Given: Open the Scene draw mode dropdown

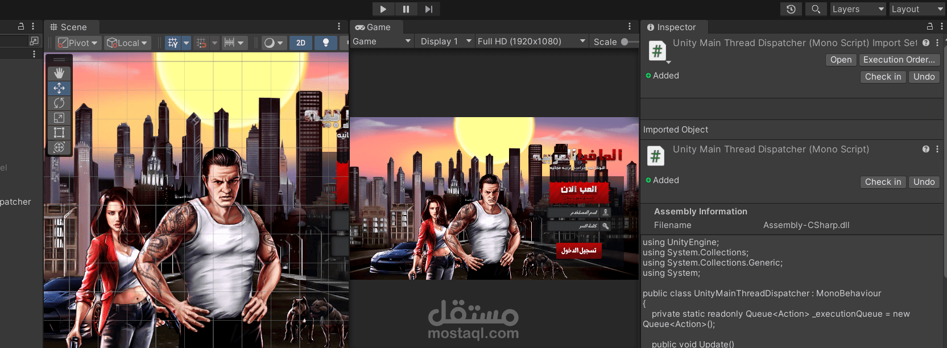Looking at the screenshot, I should [274, 43].
